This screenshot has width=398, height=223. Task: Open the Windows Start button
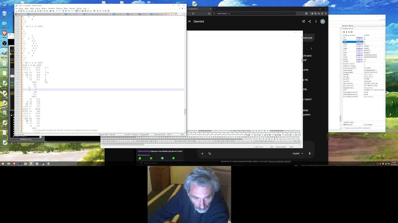[2, 164]
